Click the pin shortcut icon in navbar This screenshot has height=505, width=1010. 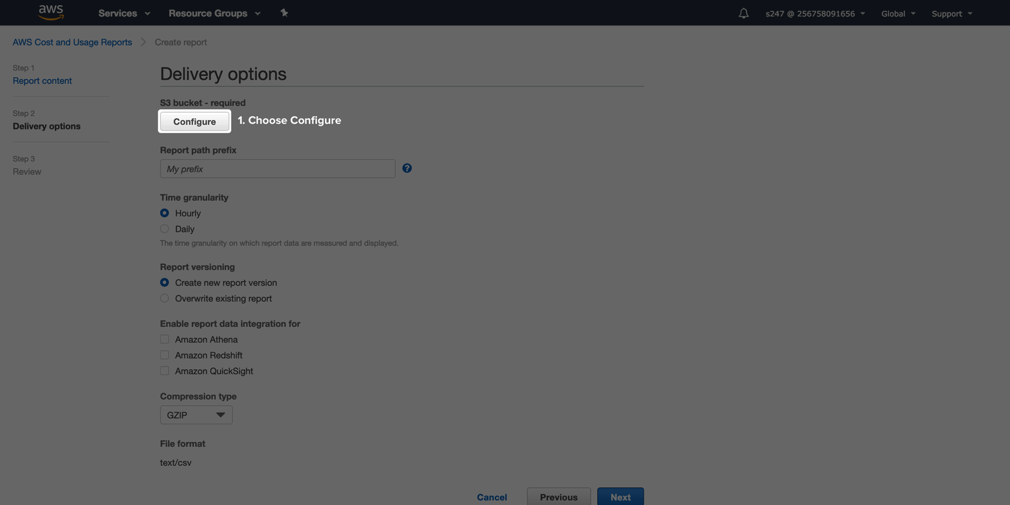[x=284, y=13]
